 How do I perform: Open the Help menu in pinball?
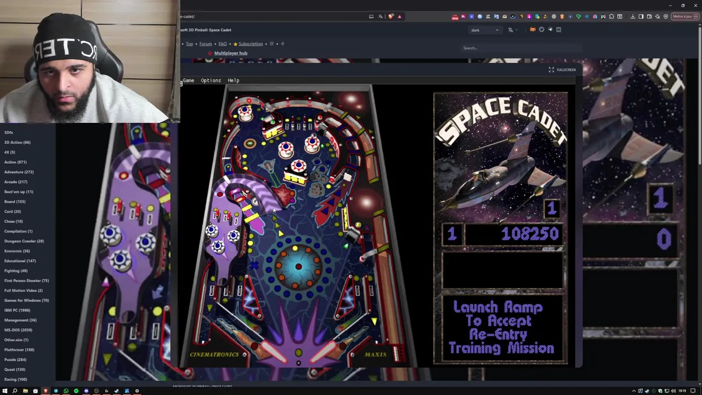tap(233, 80)
